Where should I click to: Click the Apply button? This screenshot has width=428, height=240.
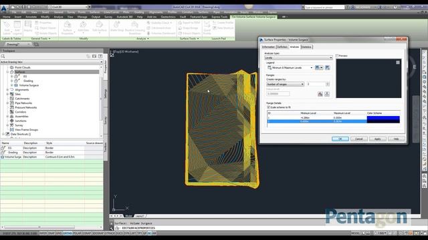(x=377, y=139)
